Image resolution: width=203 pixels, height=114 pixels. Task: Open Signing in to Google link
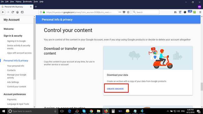click(17, 41)
